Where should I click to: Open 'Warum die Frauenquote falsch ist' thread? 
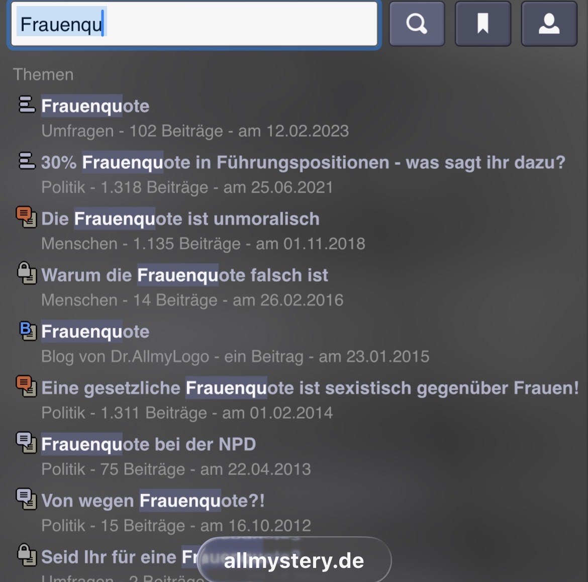pyautogui.click(x=184, y=275)
